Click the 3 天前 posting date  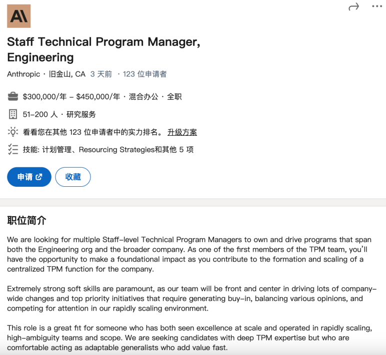point(101,74)
